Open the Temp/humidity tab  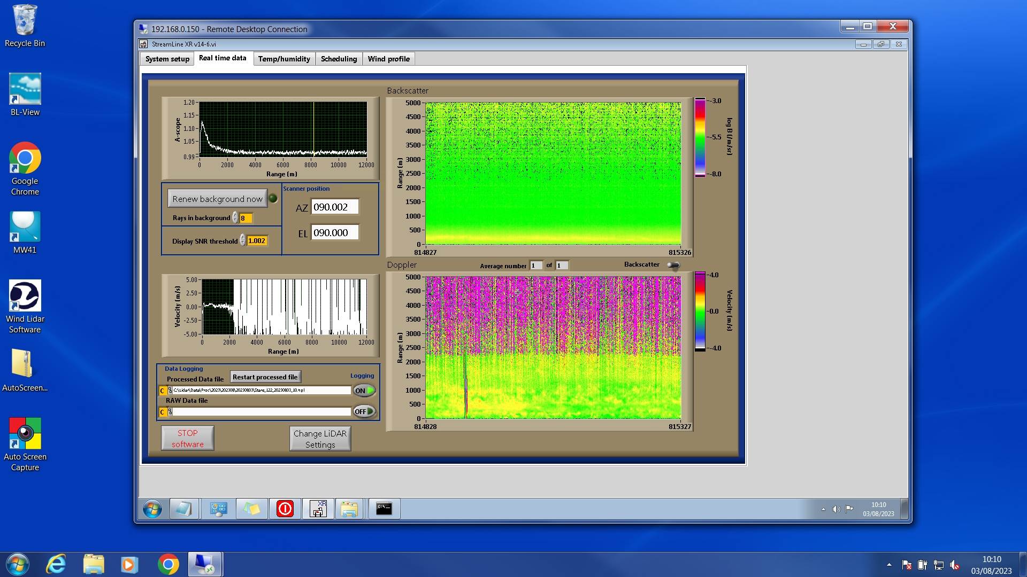coord(283,59)
